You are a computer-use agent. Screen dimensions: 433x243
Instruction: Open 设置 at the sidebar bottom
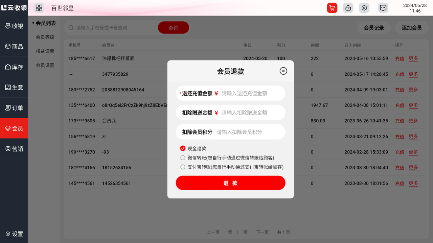14,234
